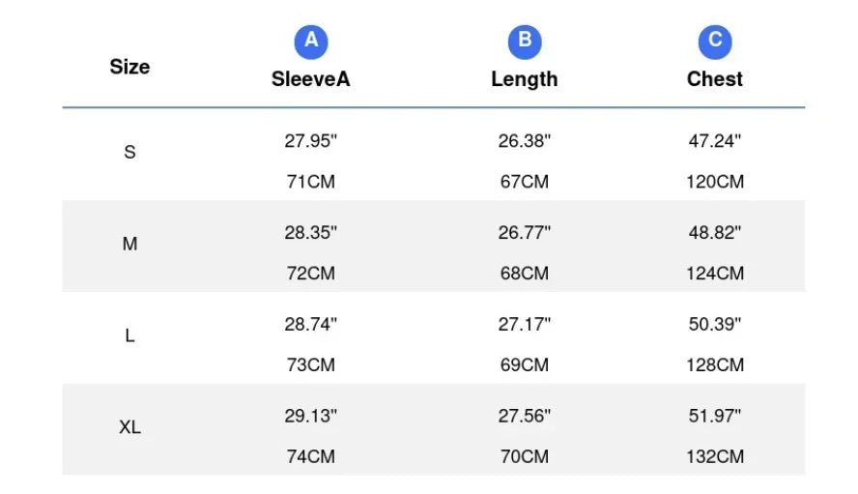Click the Chest column header
Viewport: 858px width, 494px height.
[715, 79]
